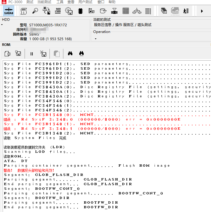Click the red MCMT error log line
The height and width of the screenshot is (212, 211).
point(49,115)
